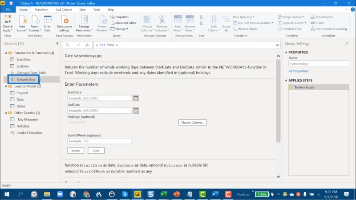The image size is (356, 200).
Task: Open Merge Queries dropdown
Action: click(291, 17)
